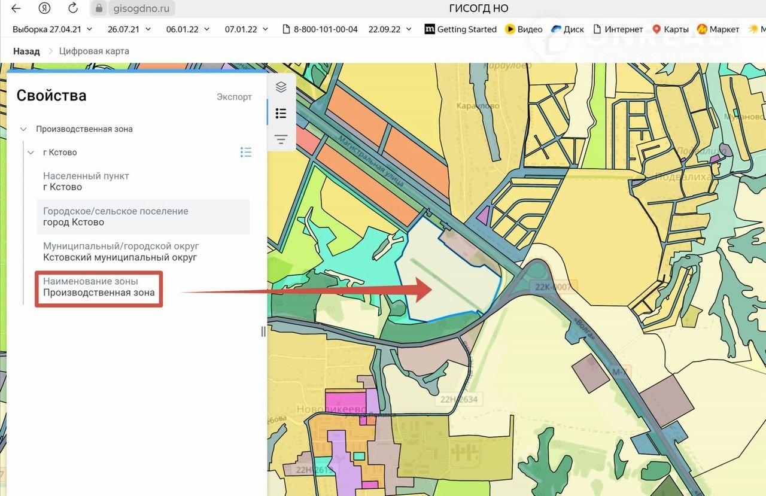Collapse the Производственная зона tree node
The width and height of the screenshot is (766, 496).
(23, 129)
